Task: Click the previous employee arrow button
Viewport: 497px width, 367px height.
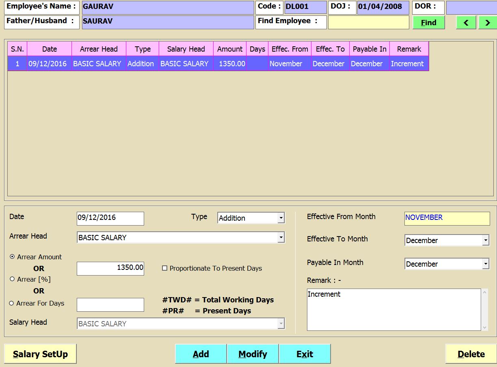Action: tap(466, 23)
